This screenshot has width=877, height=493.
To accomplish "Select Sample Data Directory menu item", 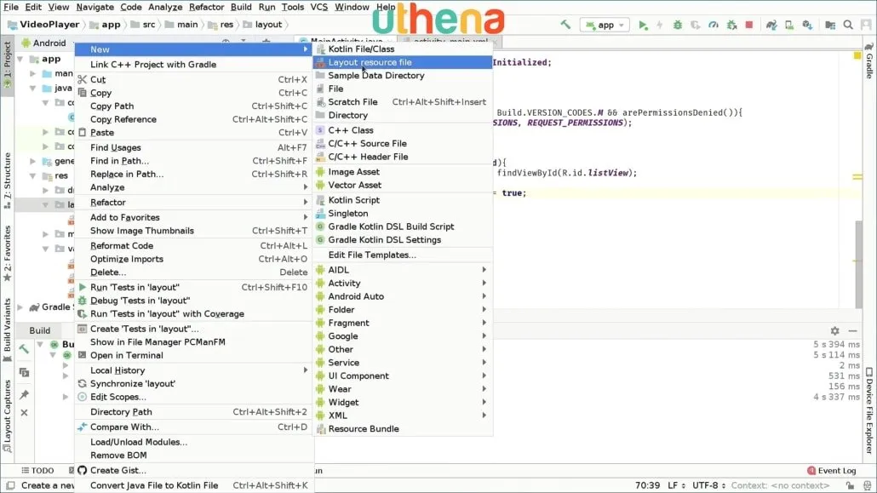I will [403, 76].
